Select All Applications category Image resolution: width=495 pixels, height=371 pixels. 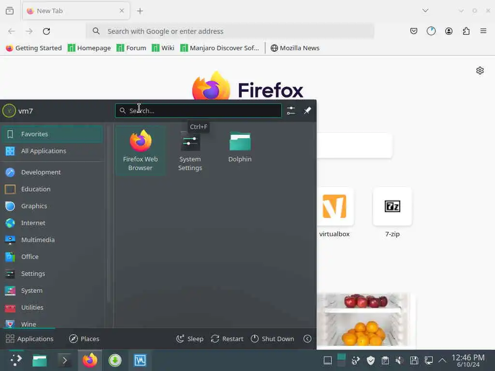[52, 151]
